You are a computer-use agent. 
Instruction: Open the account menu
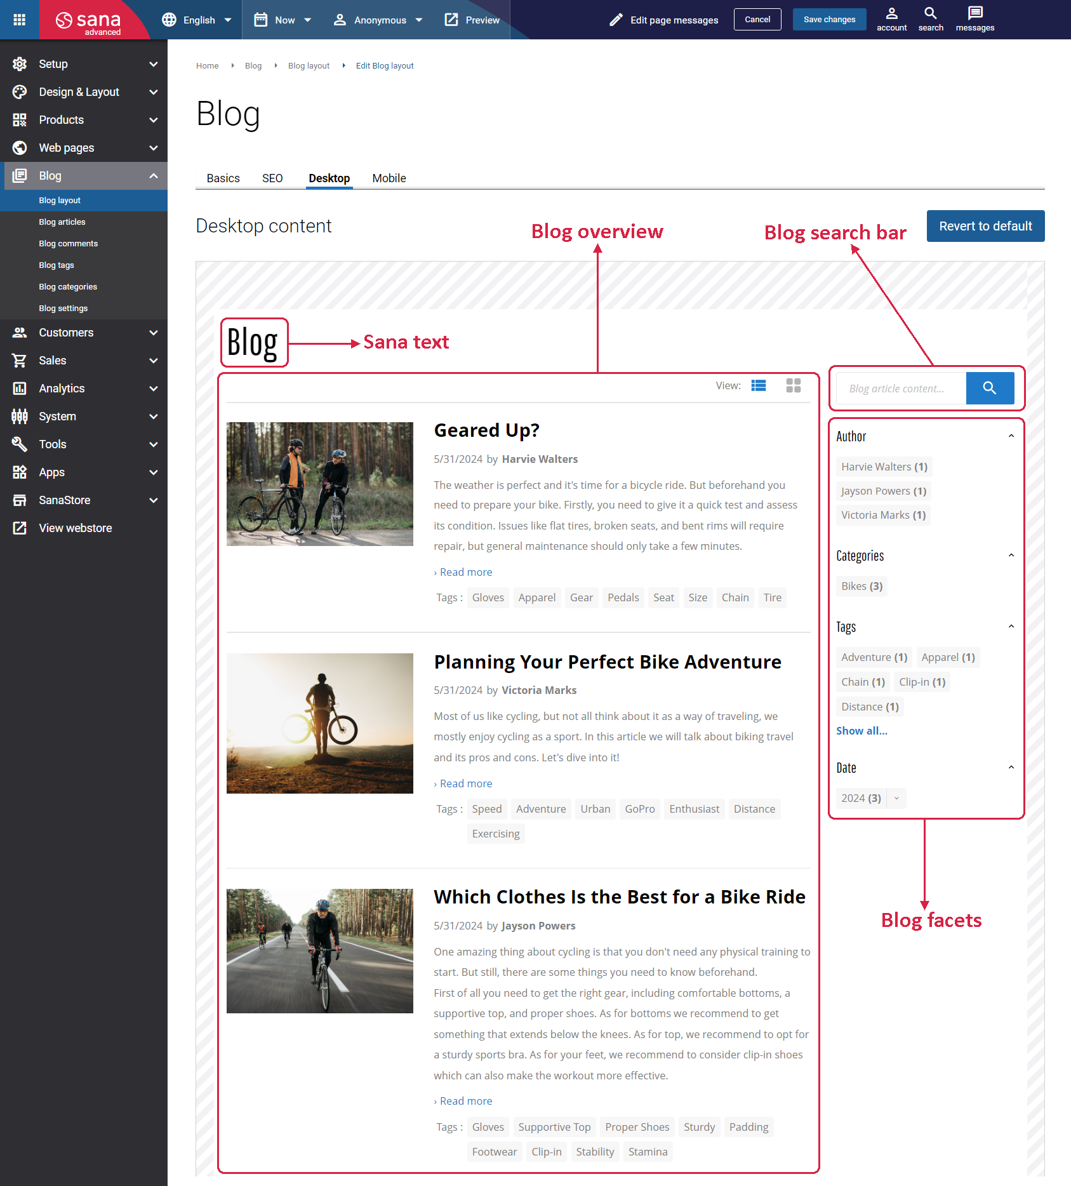[x=891, y=18]
